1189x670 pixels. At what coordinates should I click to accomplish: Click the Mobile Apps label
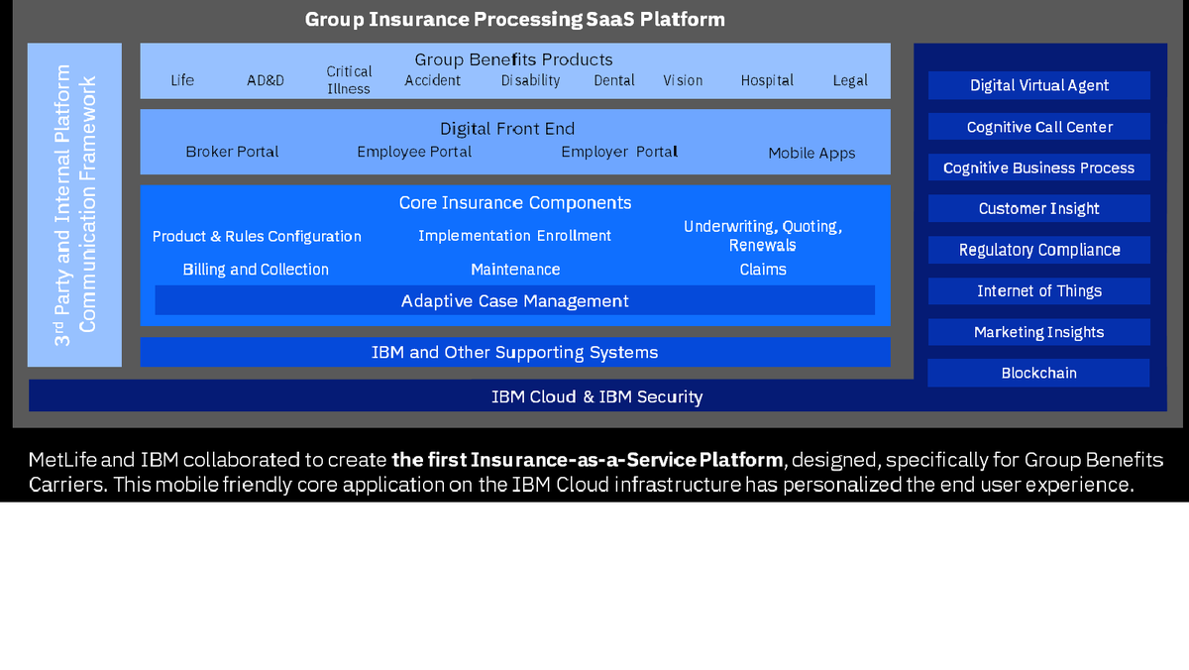(811, 153)
